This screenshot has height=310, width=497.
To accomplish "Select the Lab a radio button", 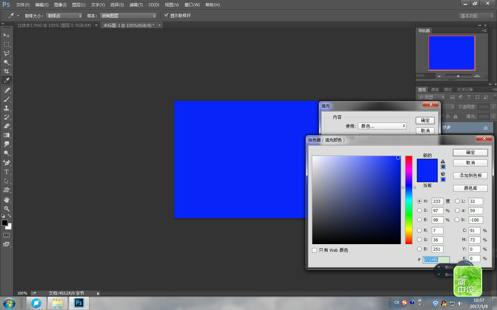I will point(457,210).
